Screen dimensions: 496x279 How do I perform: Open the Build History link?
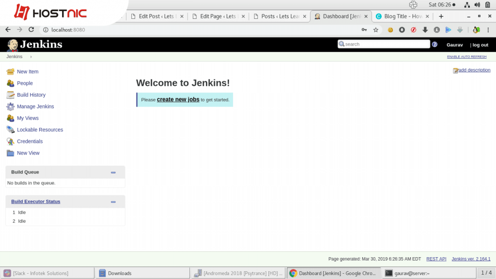[31, 95]
